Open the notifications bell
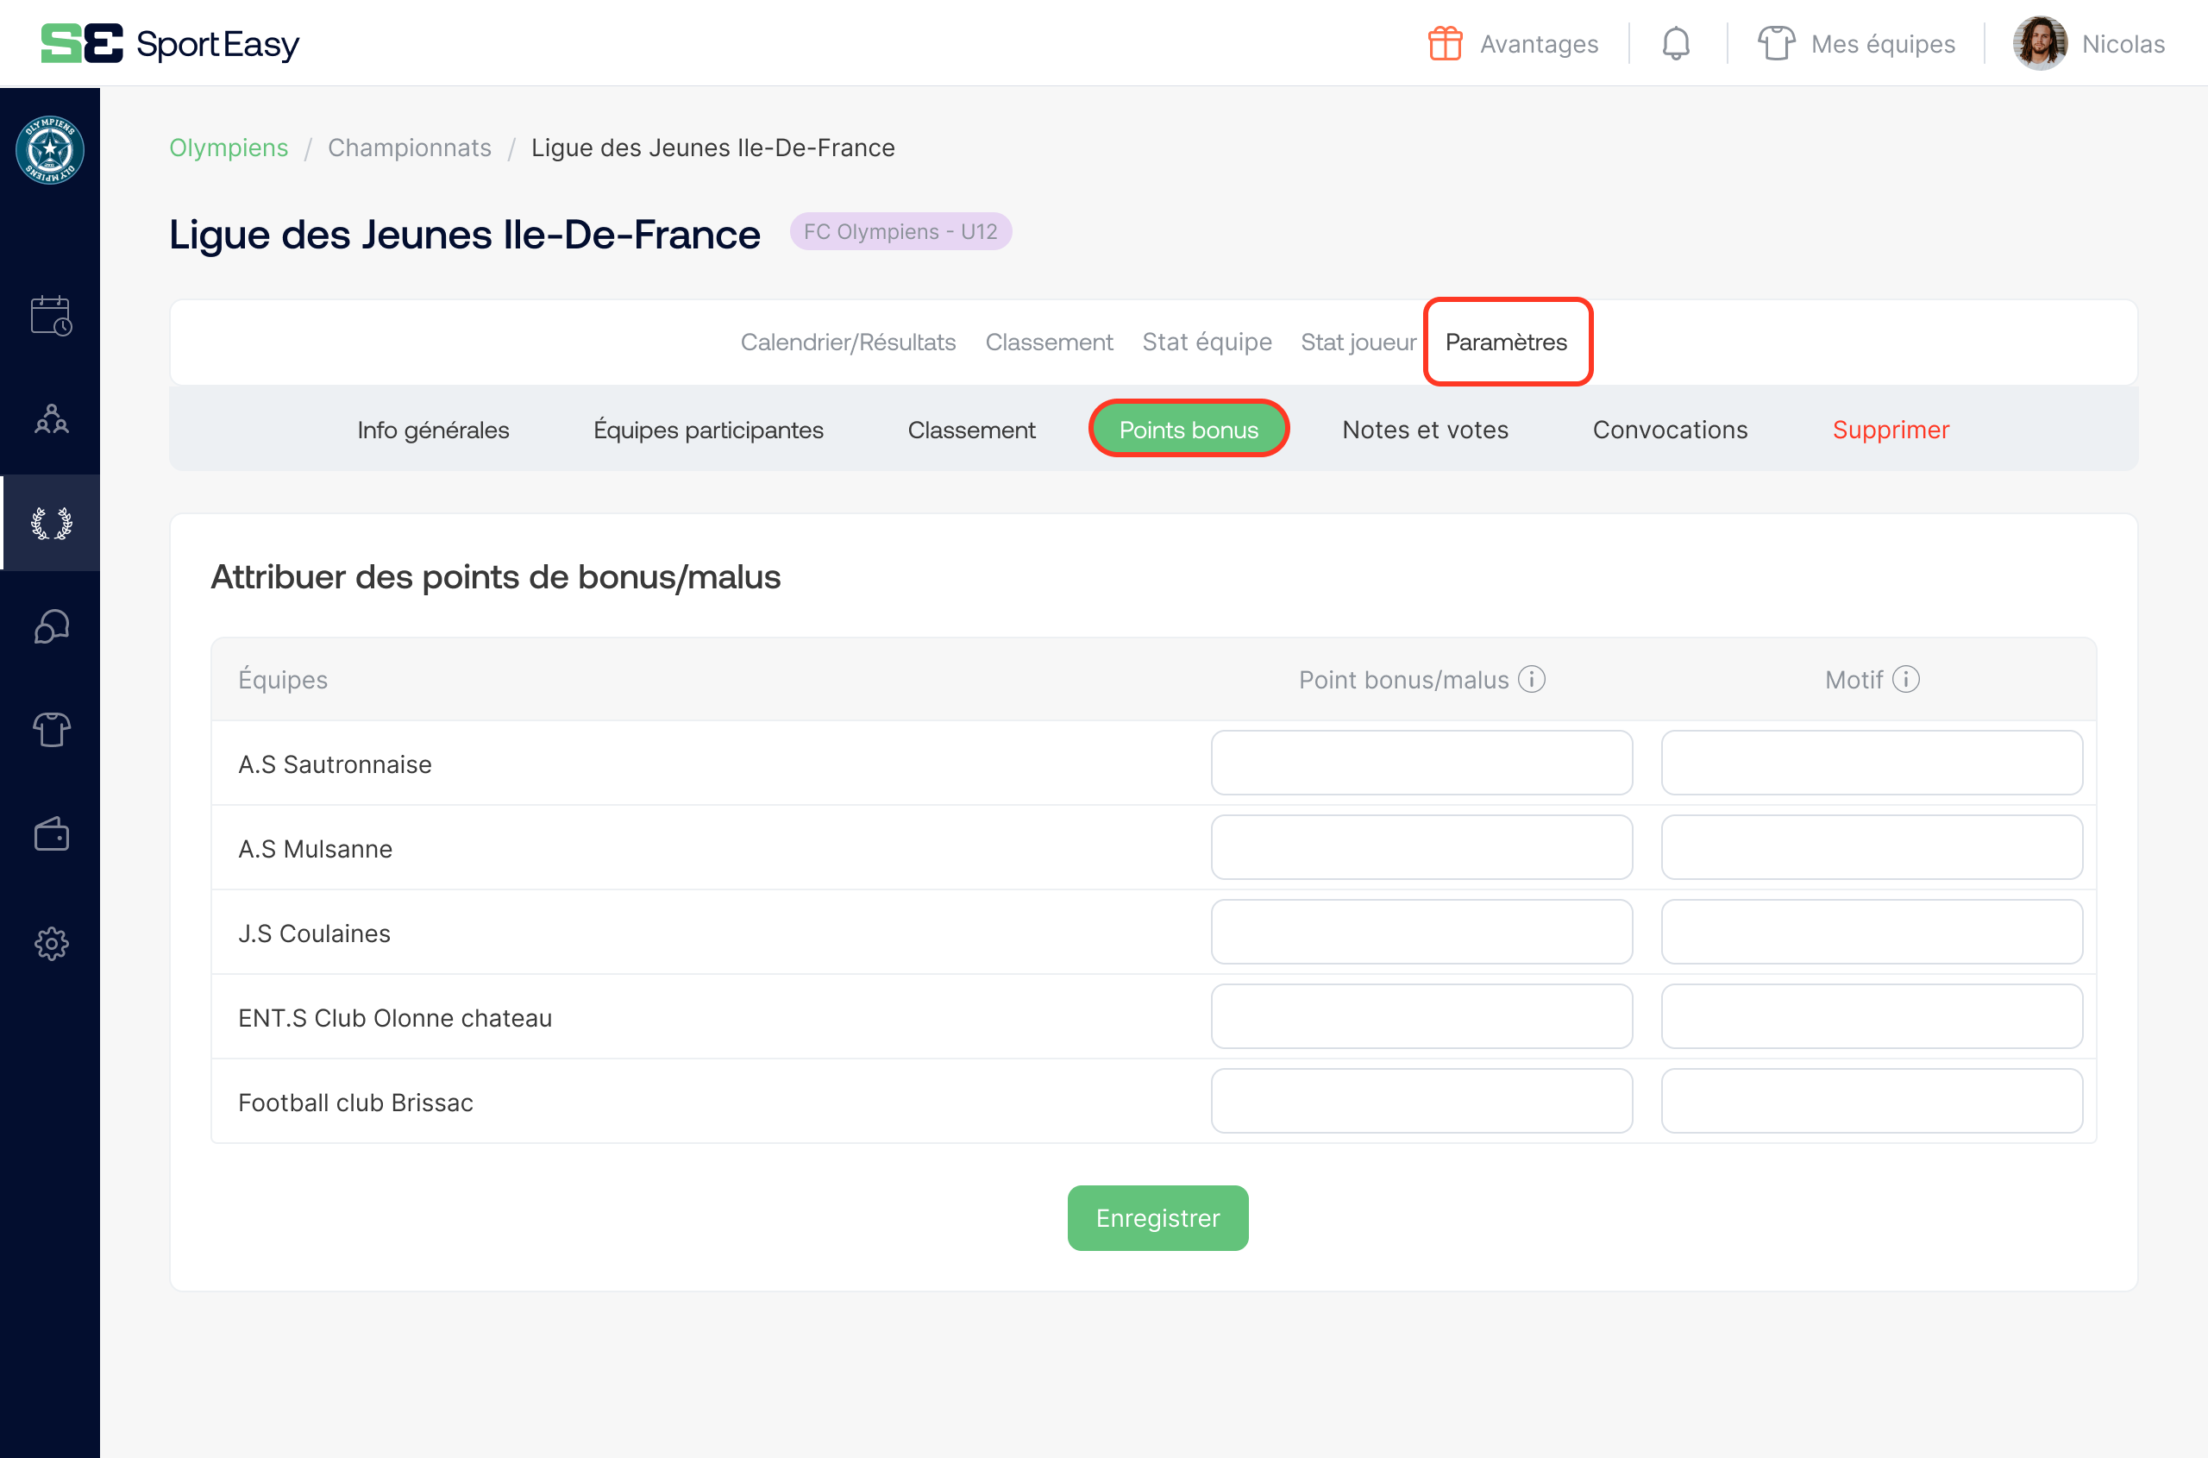 (1676, 43)
